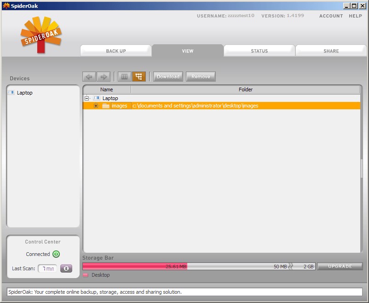Click the SpiderOak logo
The height and width of the screenshot is (303, 369).
point(41,35)
